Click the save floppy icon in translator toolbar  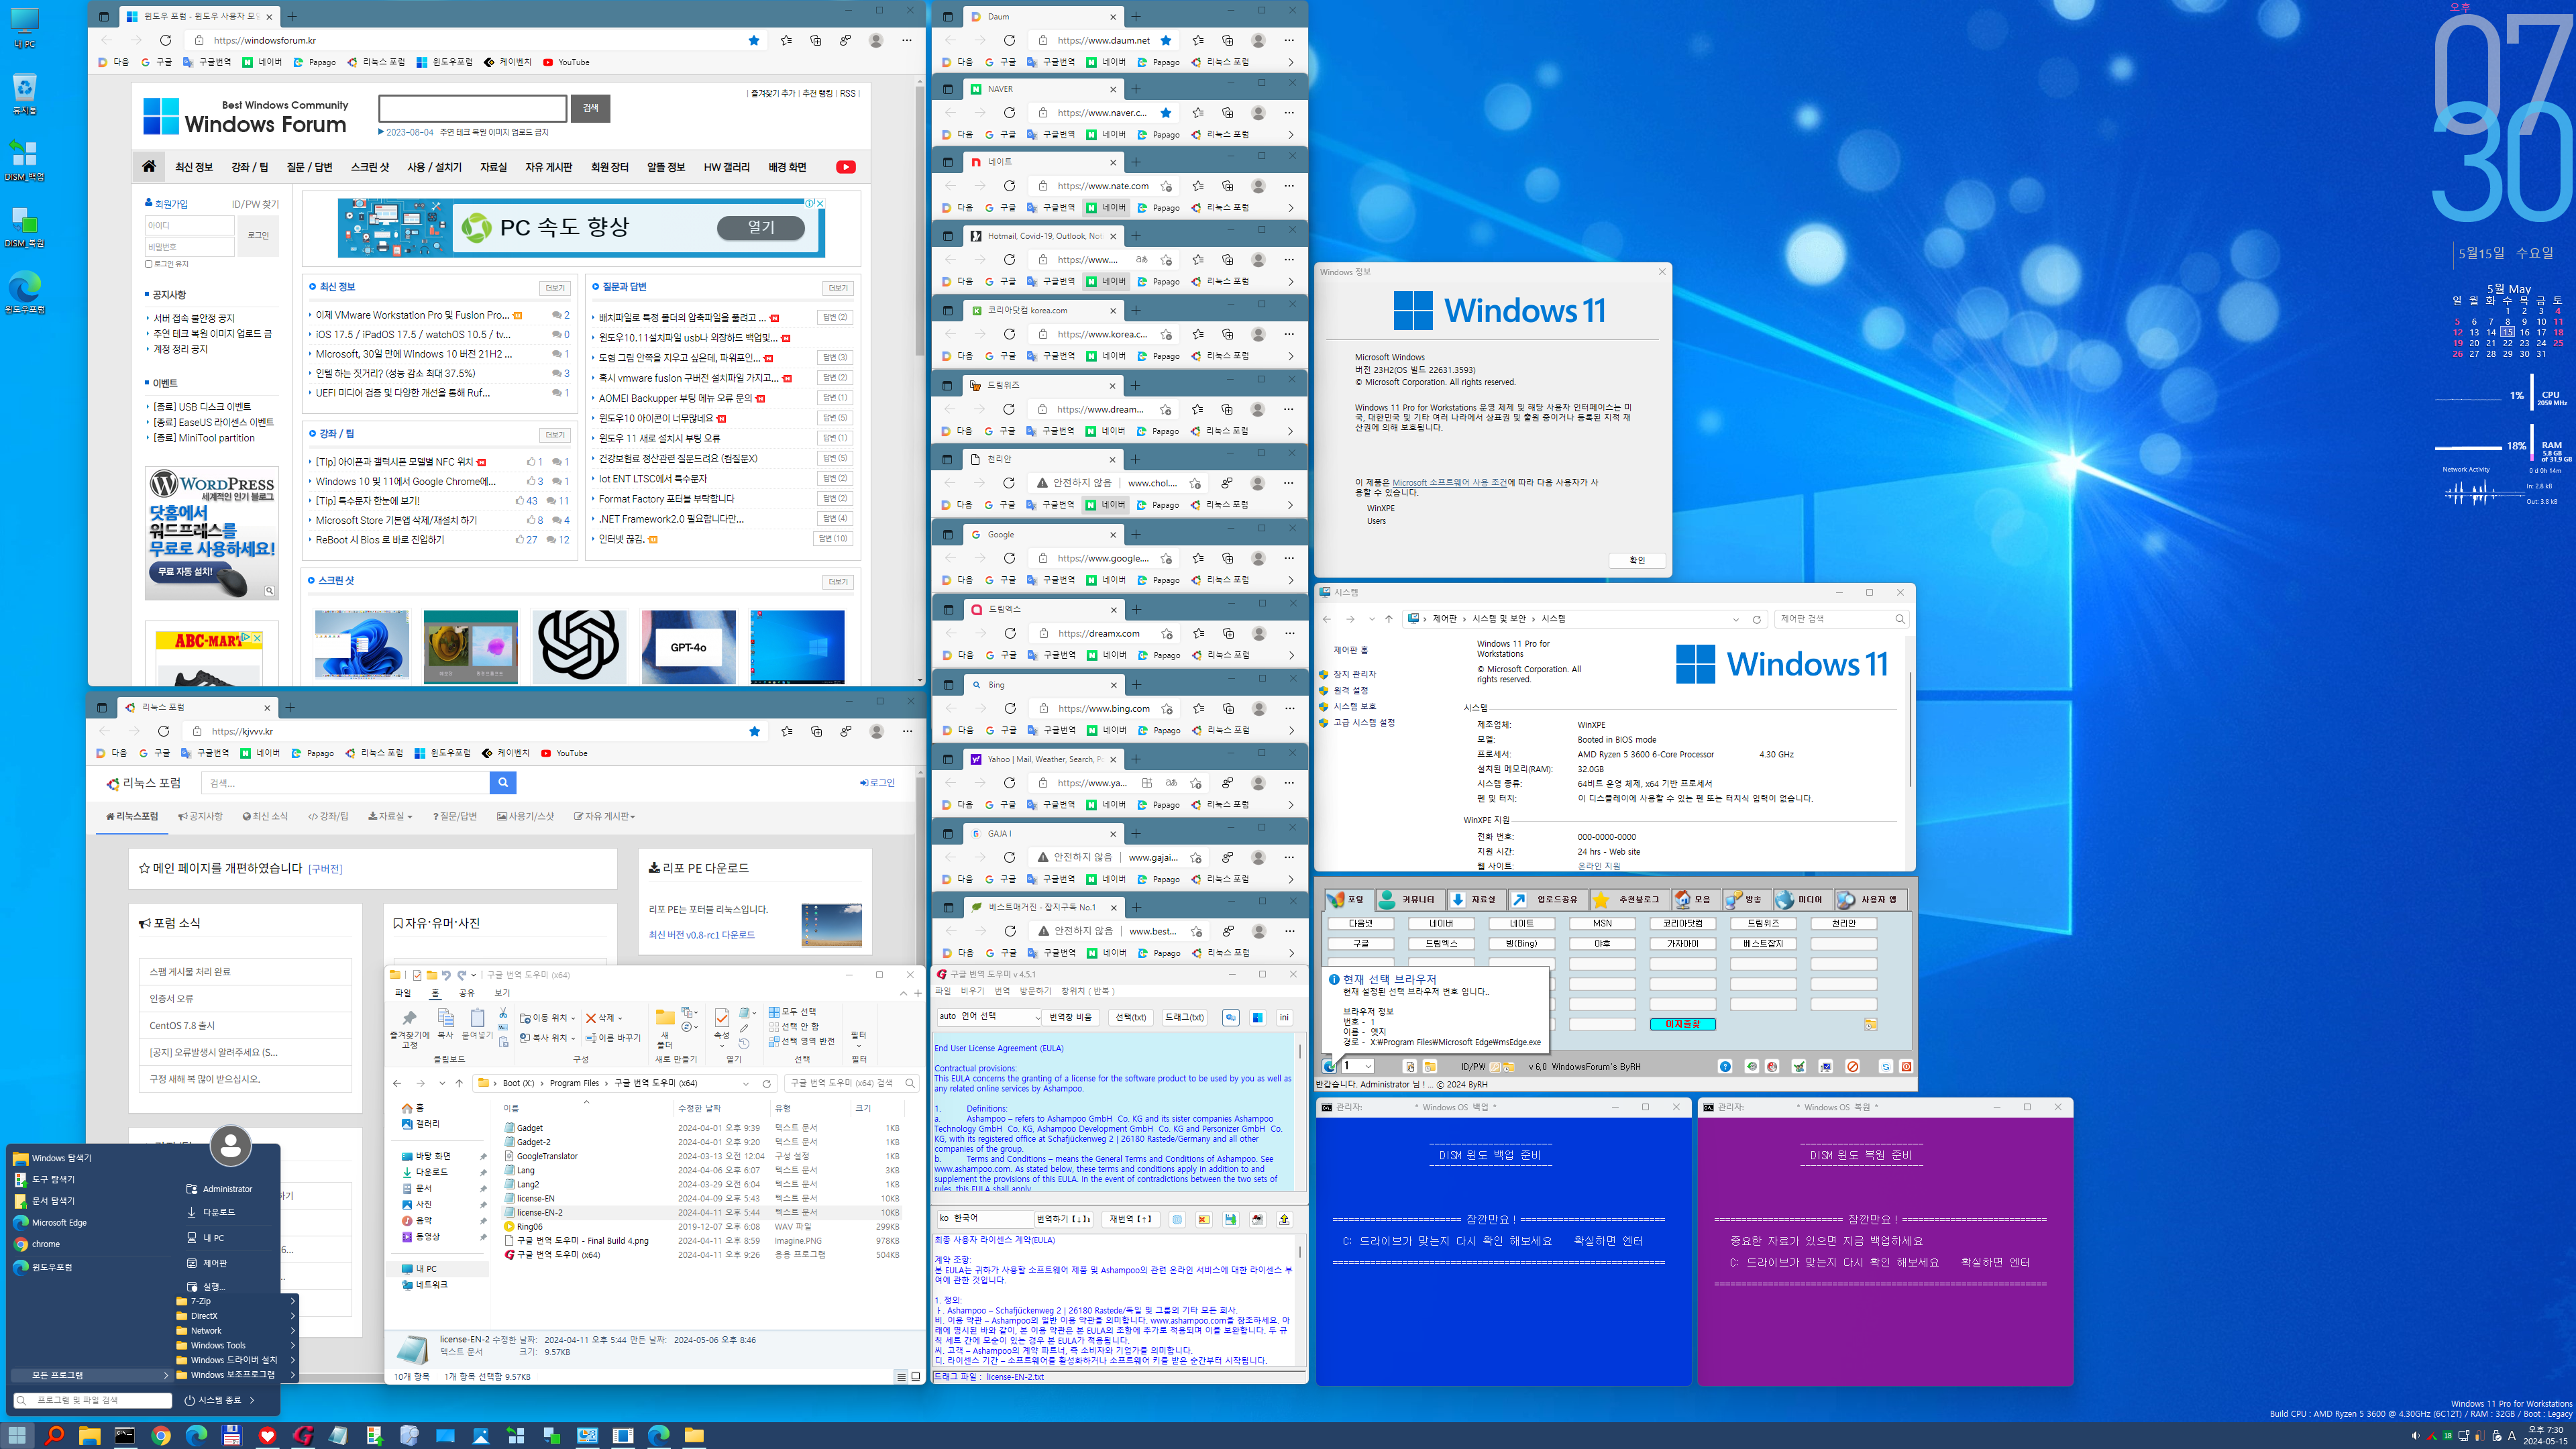click(1230, 1219)
